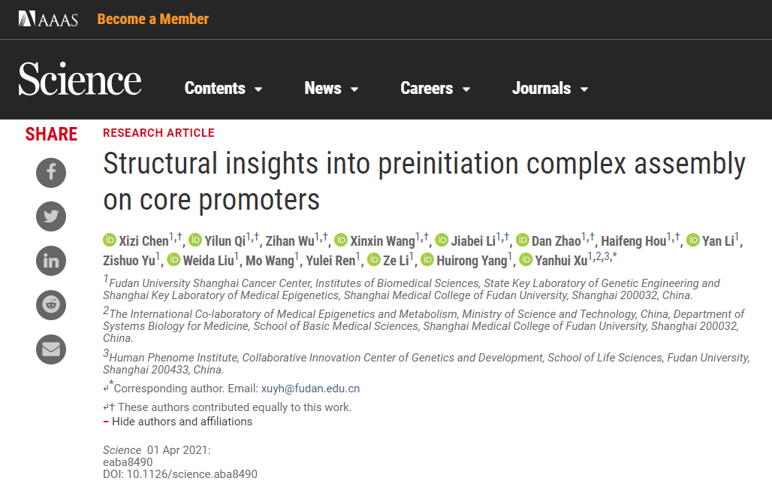This screenshot has width=772, height=484.
Task: Go to the Science logo homepage
Action: click(80, 79)
